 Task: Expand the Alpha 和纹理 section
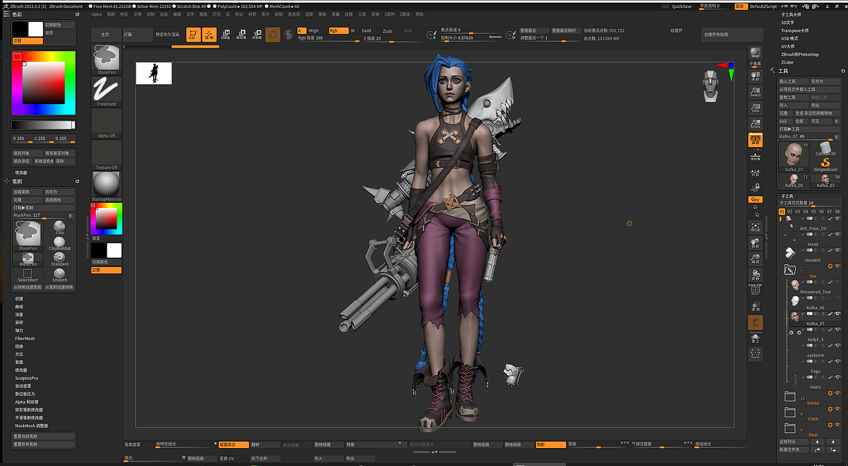point(27,402)
